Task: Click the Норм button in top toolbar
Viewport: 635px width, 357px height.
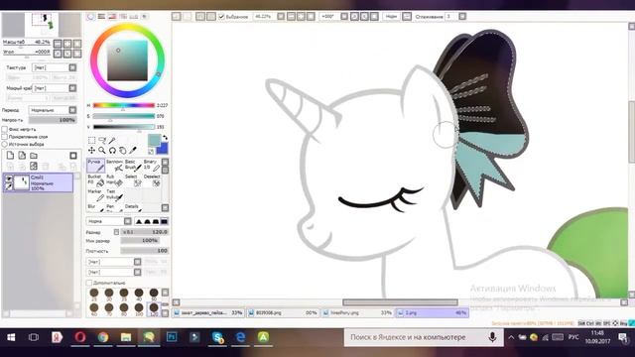Action: pos(391,17)
